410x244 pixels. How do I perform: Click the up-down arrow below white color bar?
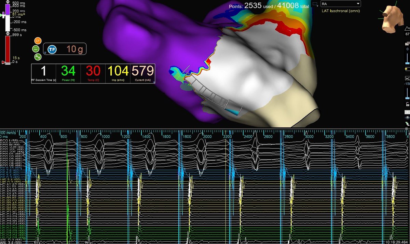pyautogui.click(x=8, y=33)
